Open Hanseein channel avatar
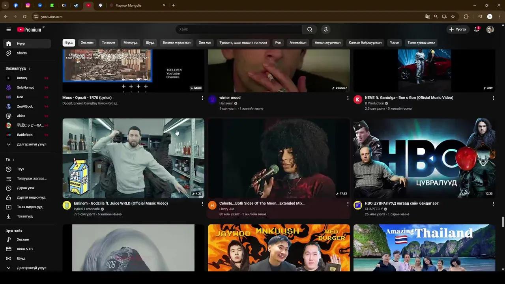505x284 pixels. click(212, 99)
